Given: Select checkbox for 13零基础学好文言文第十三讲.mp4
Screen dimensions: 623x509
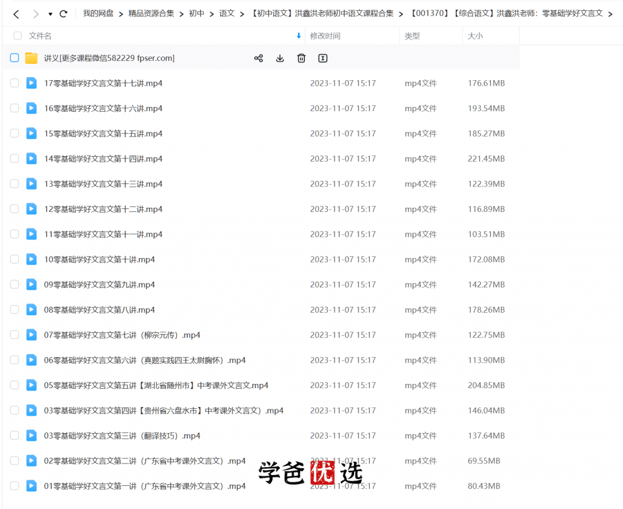Looking at the screenshot, I should tap(15, 183).
